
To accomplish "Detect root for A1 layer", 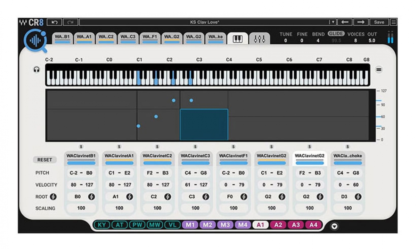I will (130, 197).
